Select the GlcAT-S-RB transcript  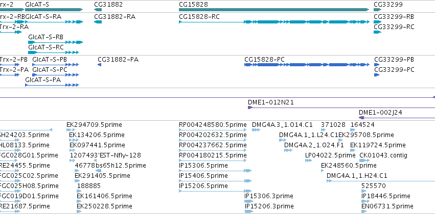(56, 42)
